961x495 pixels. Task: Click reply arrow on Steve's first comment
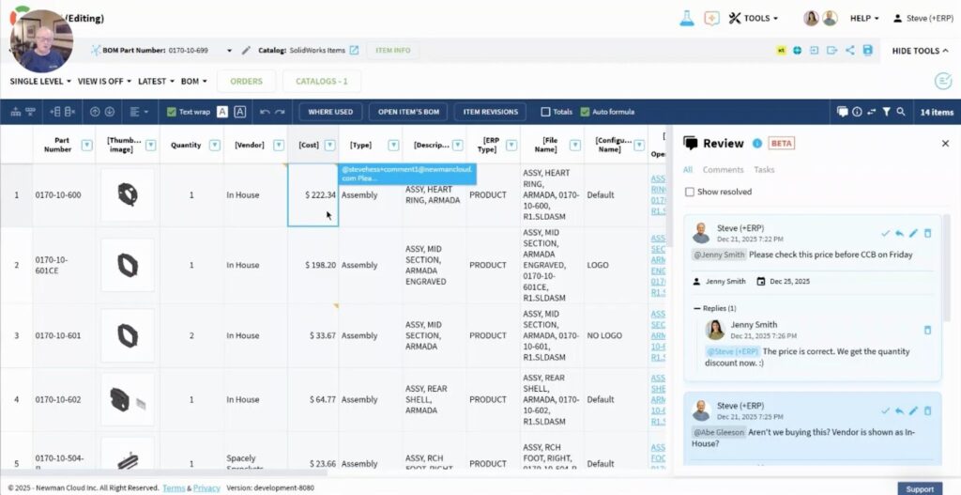(899, 233)
